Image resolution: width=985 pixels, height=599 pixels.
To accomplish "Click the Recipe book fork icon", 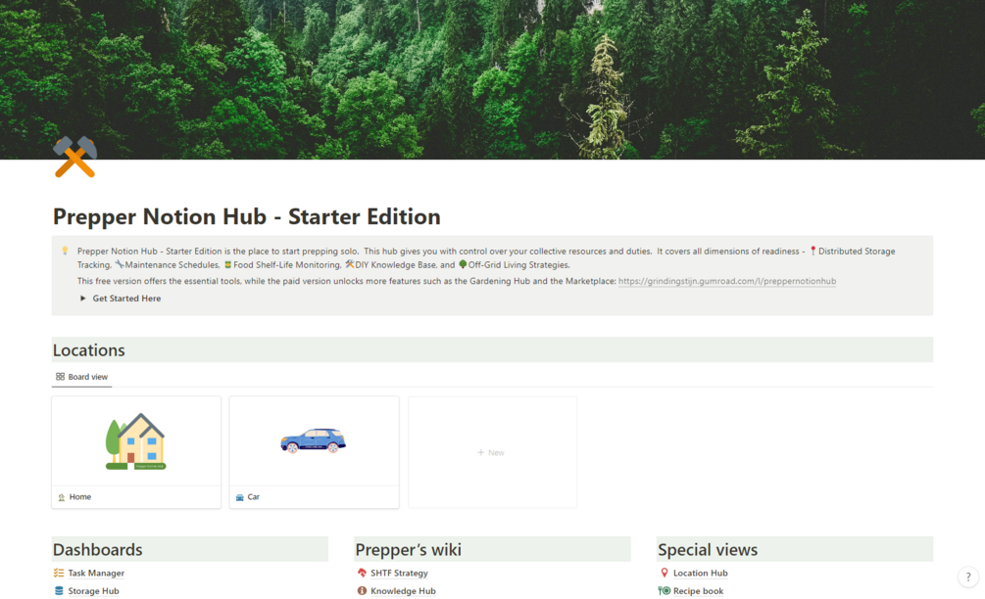I will click(x=665, y=591).
